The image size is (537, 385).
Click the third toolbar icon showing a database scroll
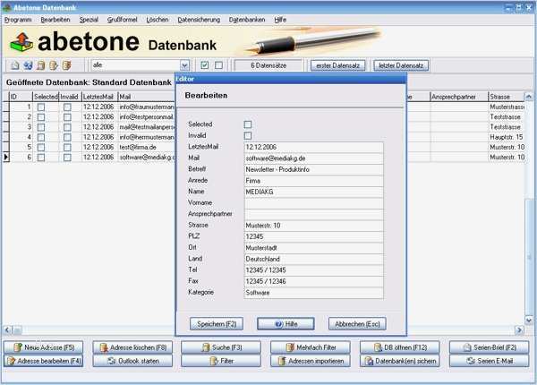click(41, 65)
